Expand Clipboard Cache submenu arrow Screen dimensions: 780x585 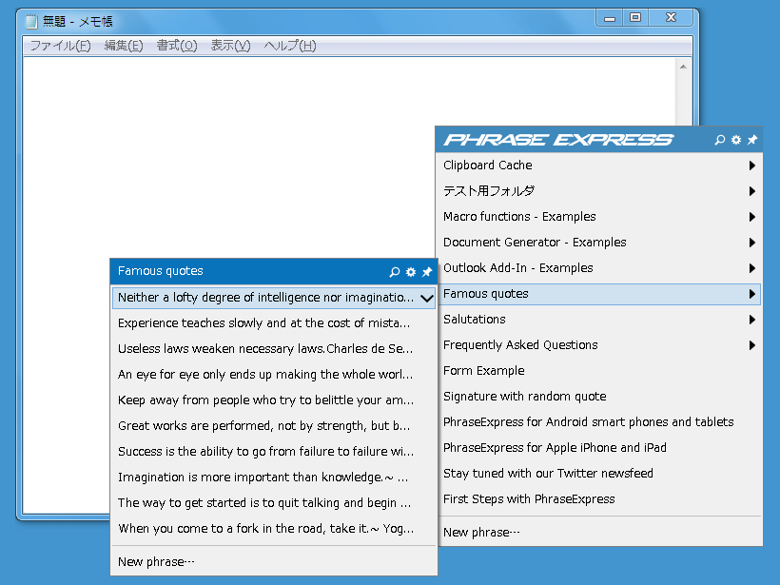click(x=752, y=166)
